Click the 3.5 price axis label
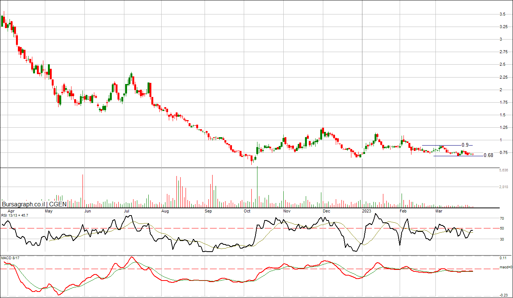This screenshot has height=298, width=513. point(502,14)
